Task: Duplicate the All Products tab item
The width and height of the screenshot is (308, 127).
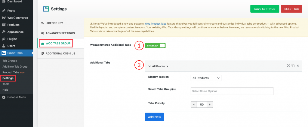Action: tap(293, 66)
